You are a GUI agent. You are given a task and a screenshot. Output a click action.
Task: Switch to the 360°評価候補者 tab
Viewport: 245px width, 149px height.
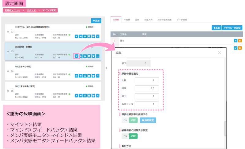pyautogui.click(x=164, y=20)
